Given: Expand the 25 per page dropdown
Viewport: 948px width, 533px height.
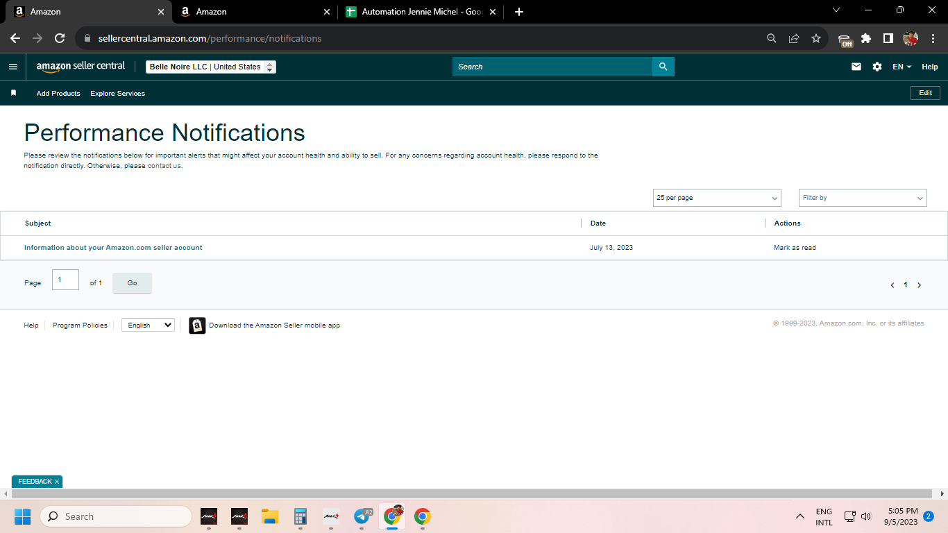Looking at the screenshot, I should click(717, 198).
